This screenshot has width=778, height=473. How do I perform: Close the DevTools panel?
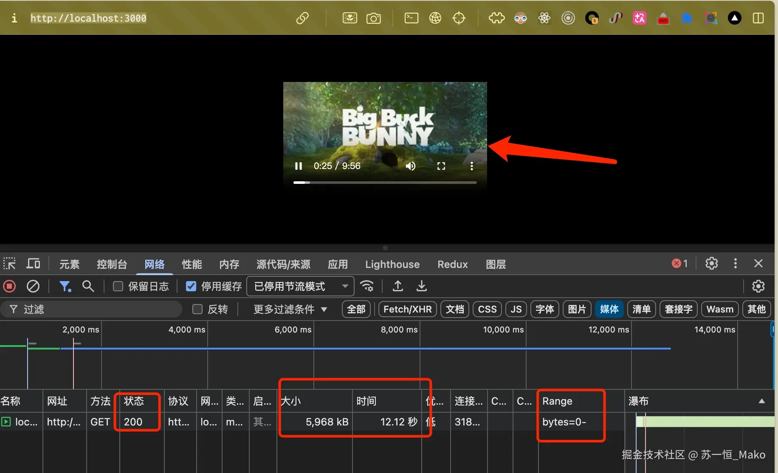tap(758, 264)
